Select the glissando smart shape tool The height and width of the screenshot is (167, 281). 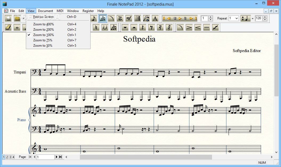click(215, 27)
